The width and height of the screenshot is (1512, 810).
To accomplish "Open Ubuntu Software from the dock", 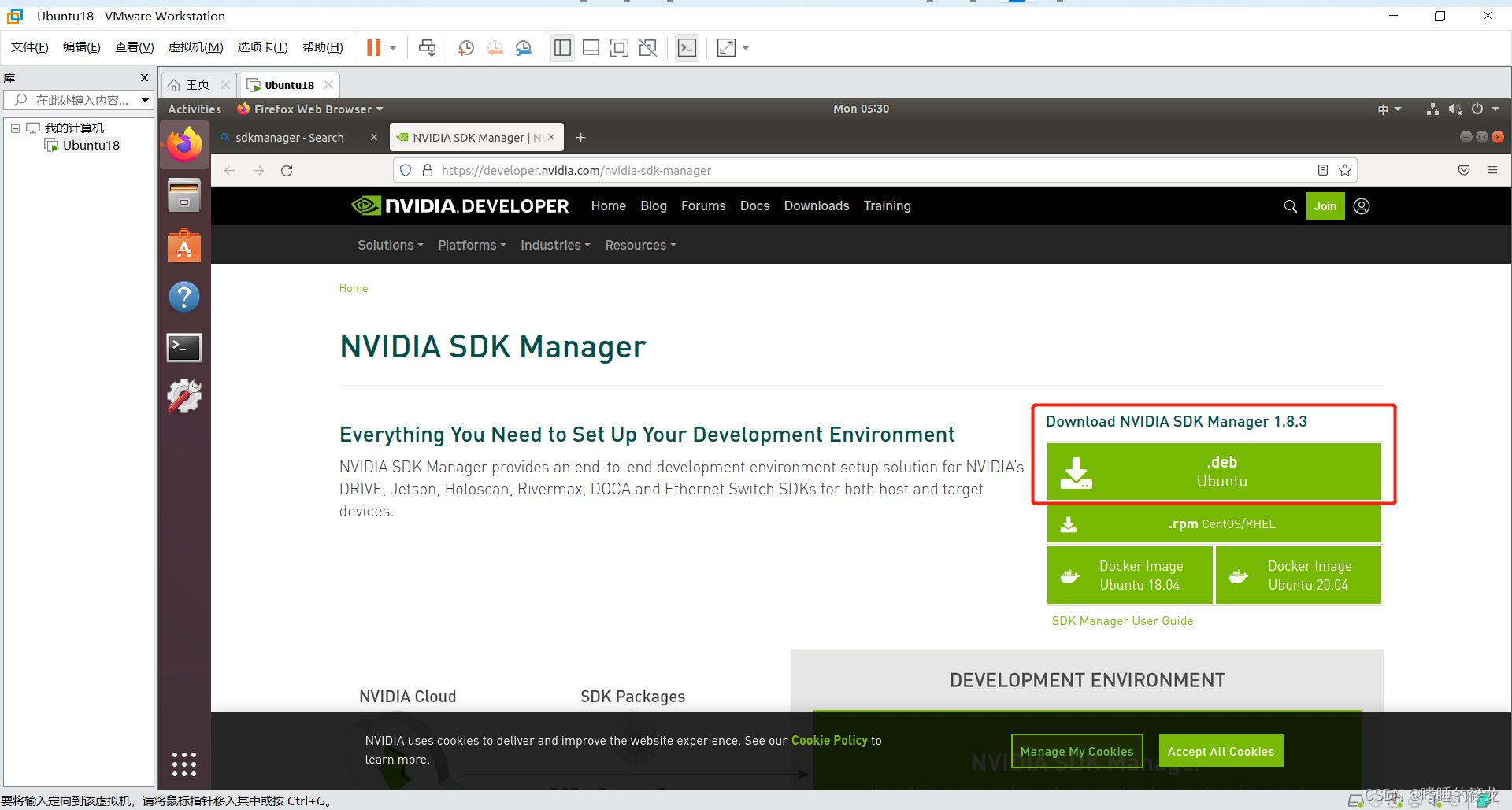I will coord(184,246).
